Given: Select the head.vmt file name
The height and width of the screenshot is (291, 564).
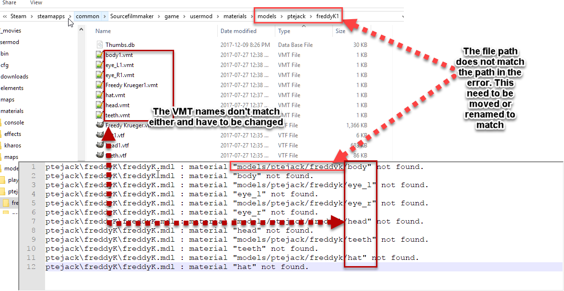Looking at the screenshot, I should [x=117, y=105].
